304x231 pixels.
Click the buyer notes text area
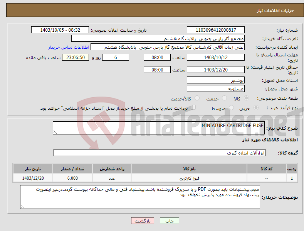[140, 197]
